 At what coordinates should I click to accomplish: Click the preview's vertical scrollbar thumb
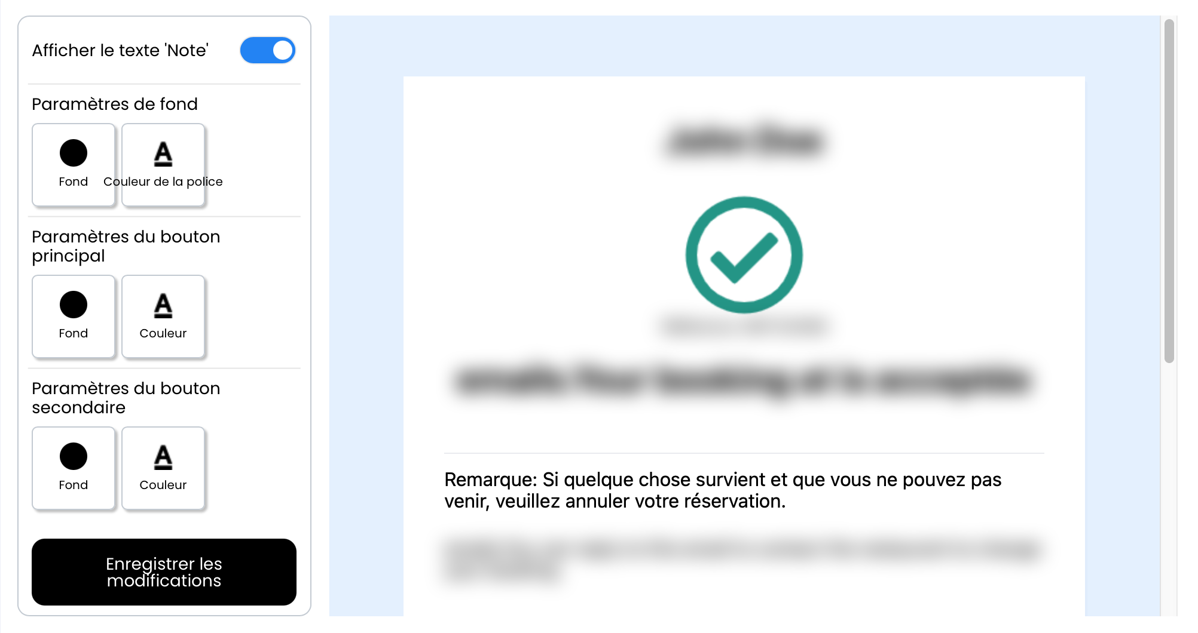[1169, 191]
